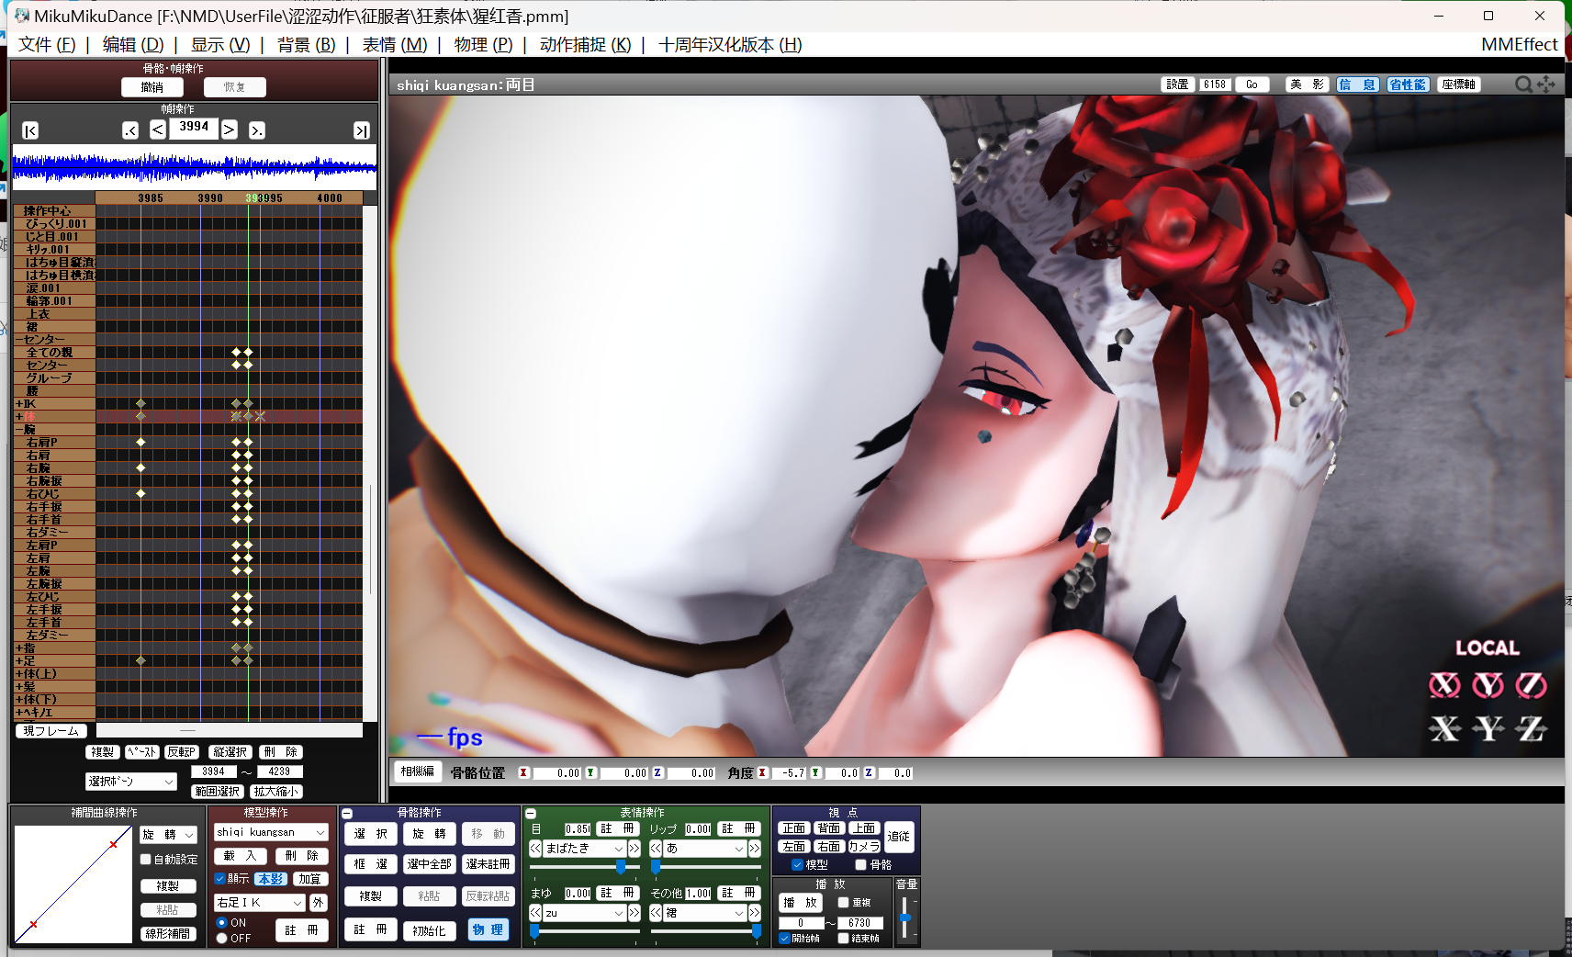Open the あ lip morph dropdown
The width and height of the screenshot is (1572, 957).
[705, 849]
